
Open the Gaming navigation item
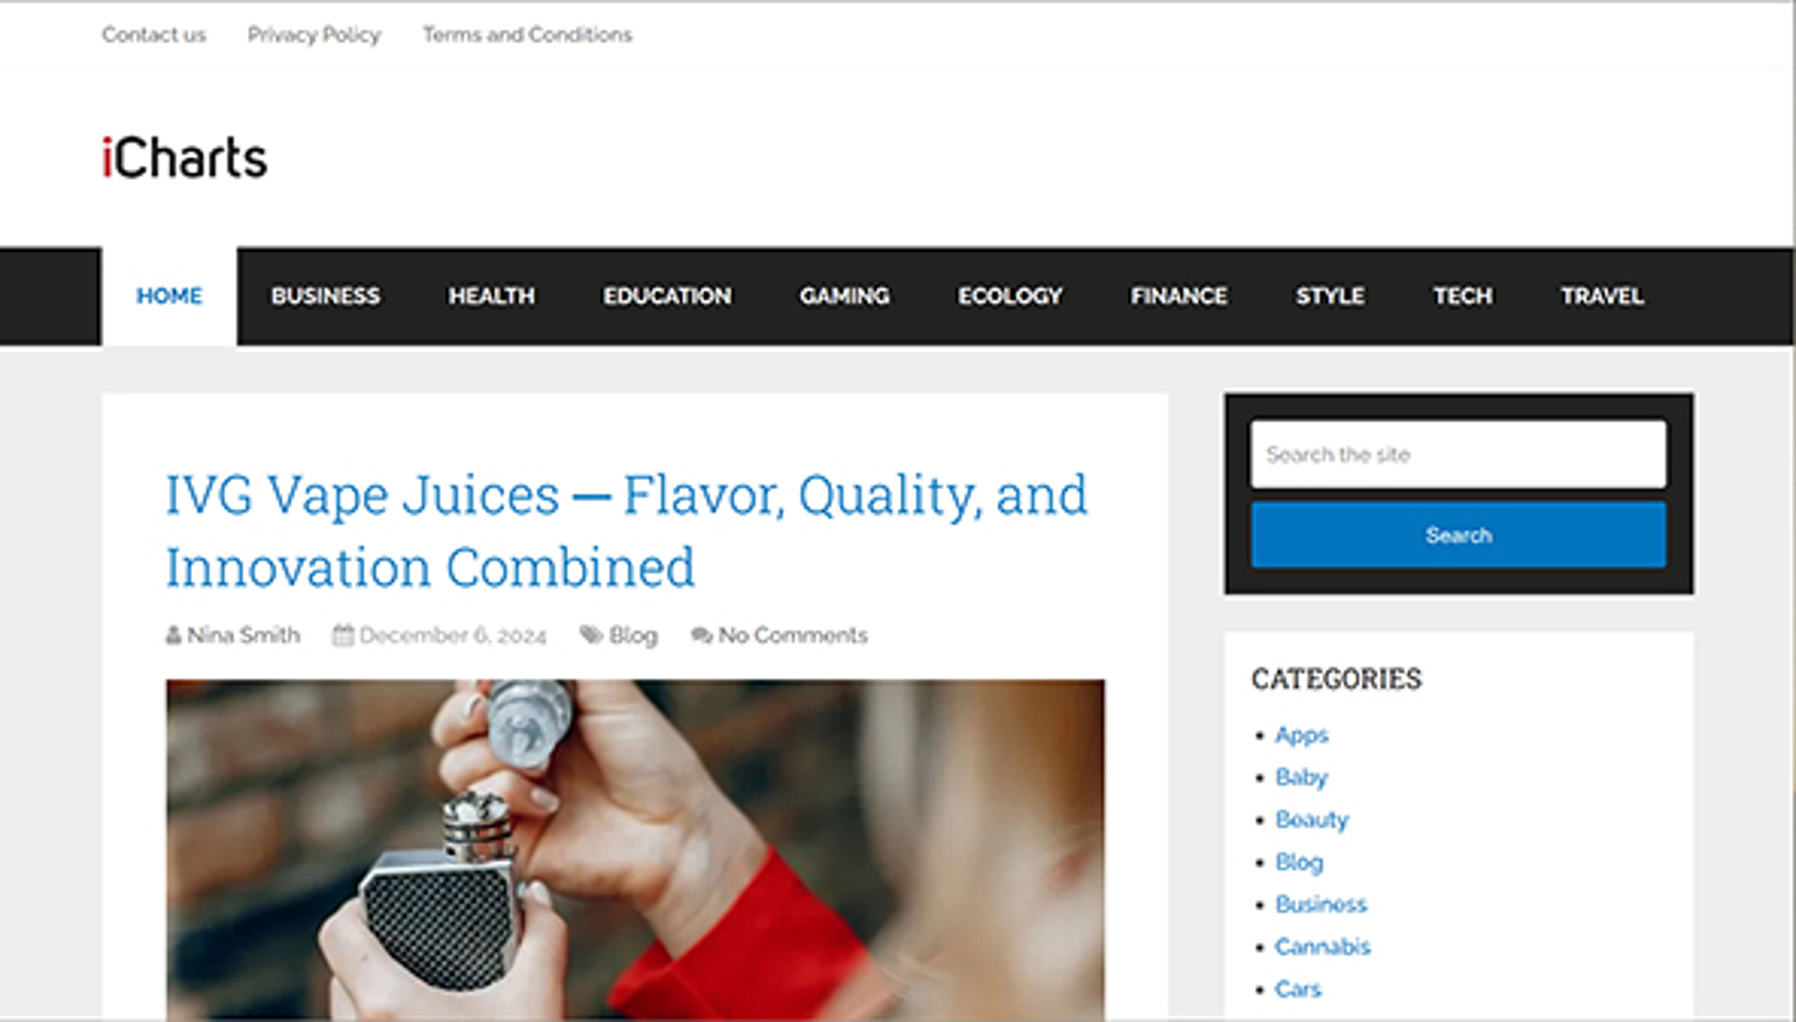coord(844,295)
